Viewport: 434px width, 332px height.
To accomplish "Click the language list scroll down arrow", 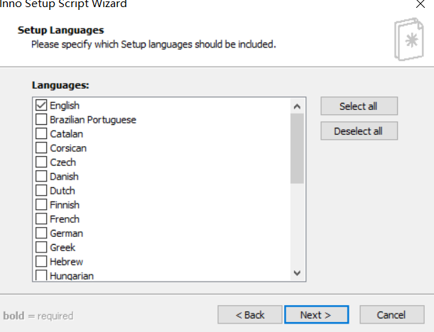I will (x=297, y=273).
